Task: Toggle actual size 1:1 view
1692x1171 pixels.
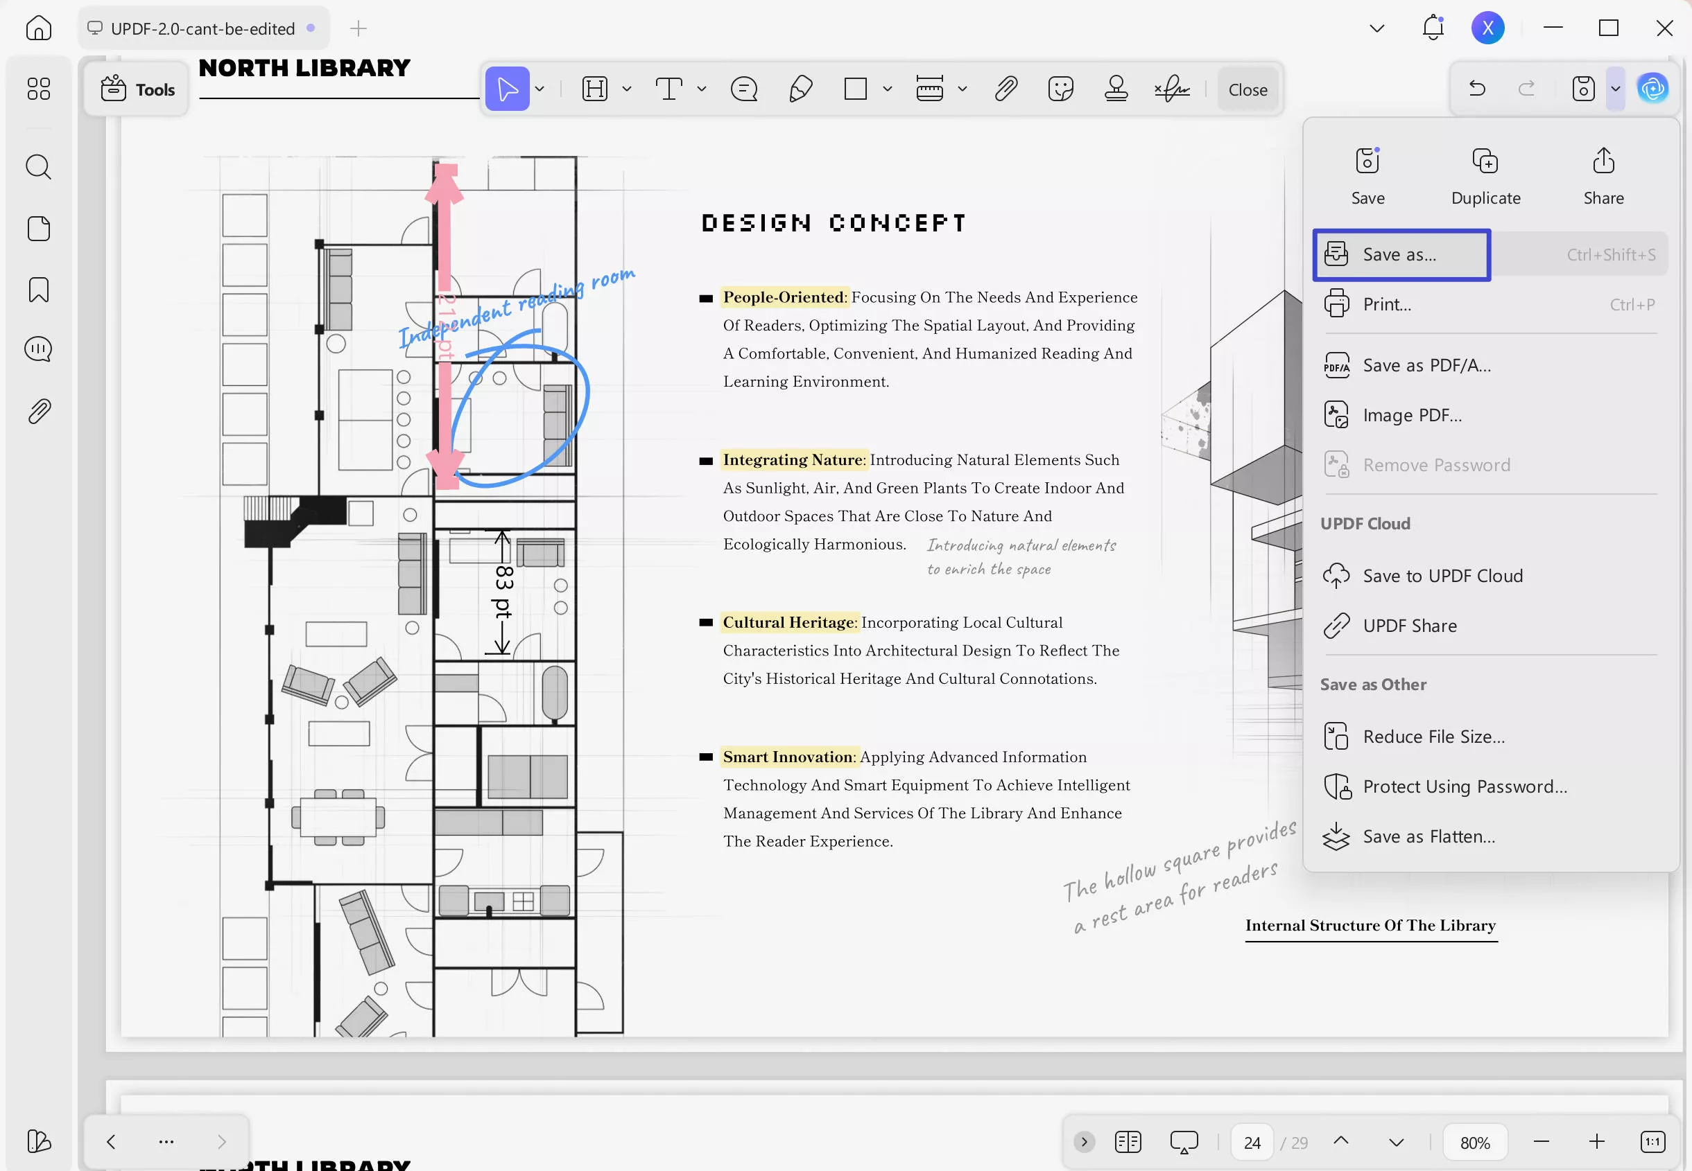Action: pyautogui.click(x=1652, y=1142)
